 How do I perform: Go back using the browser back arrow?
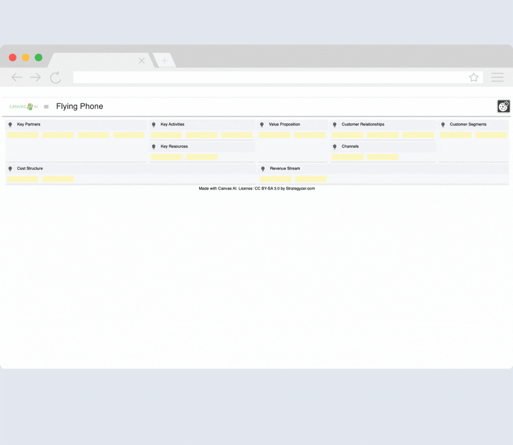pyautogui.click(x=17, y=78)
